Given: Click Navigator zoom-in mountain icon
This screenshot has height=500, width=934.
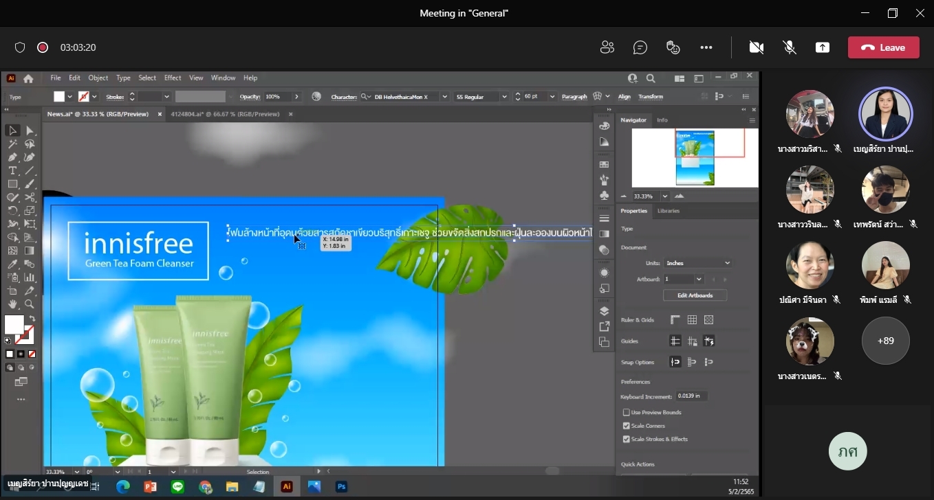Looking at the screenshot, I should pyautogui.click(x=681, y=196).
